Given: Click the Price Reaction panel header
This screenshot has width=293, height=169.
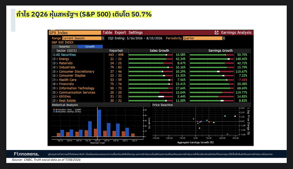Looking at the screenshot, I should pyautogui.click(x=162, y=105).
